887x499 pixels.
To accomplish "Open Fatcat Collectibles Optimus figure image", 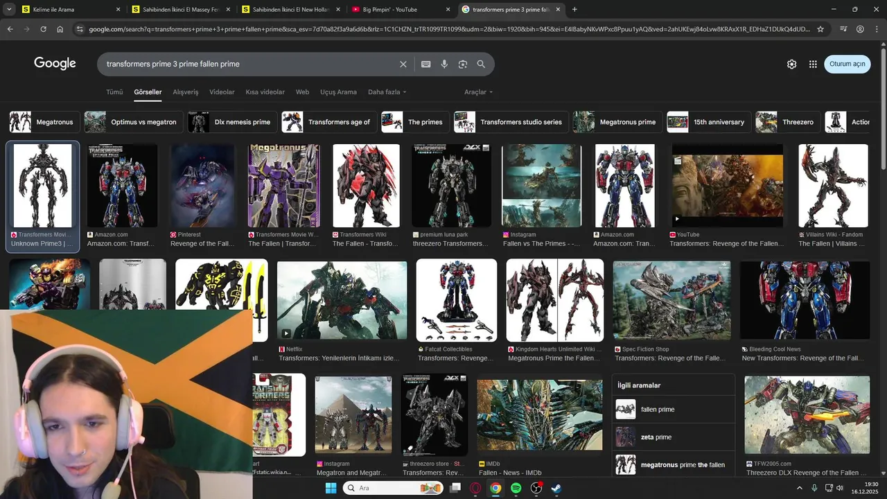I will pyautogui.click(x=457, y=300).
